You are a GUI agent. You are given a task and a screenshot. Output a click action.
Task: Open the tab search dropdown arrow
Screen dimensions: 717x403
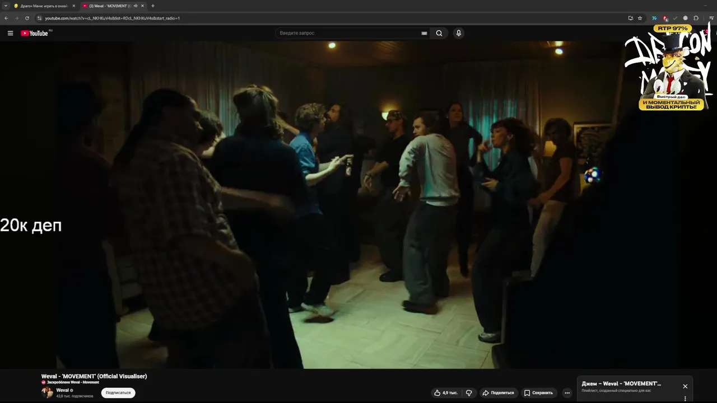pos(6,6)
